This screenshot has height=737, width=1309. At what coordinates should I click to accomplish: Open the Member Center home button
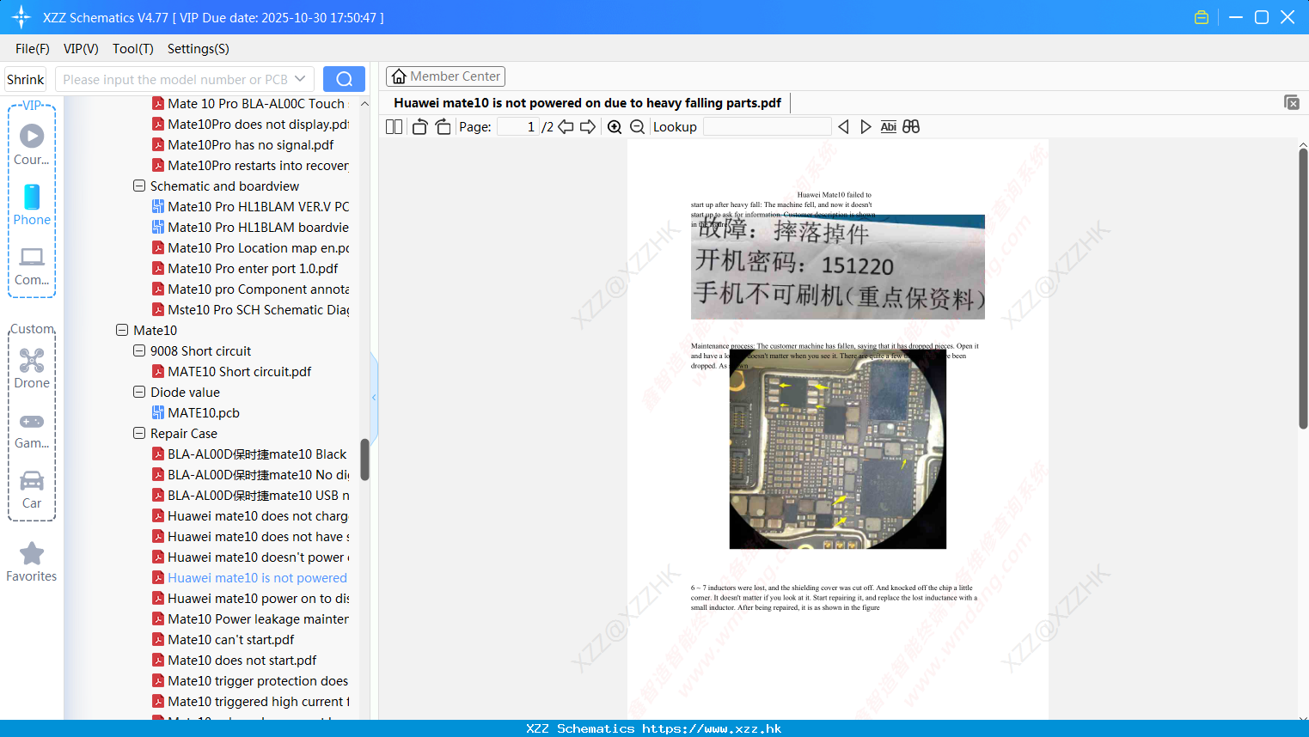click(445, 76)
